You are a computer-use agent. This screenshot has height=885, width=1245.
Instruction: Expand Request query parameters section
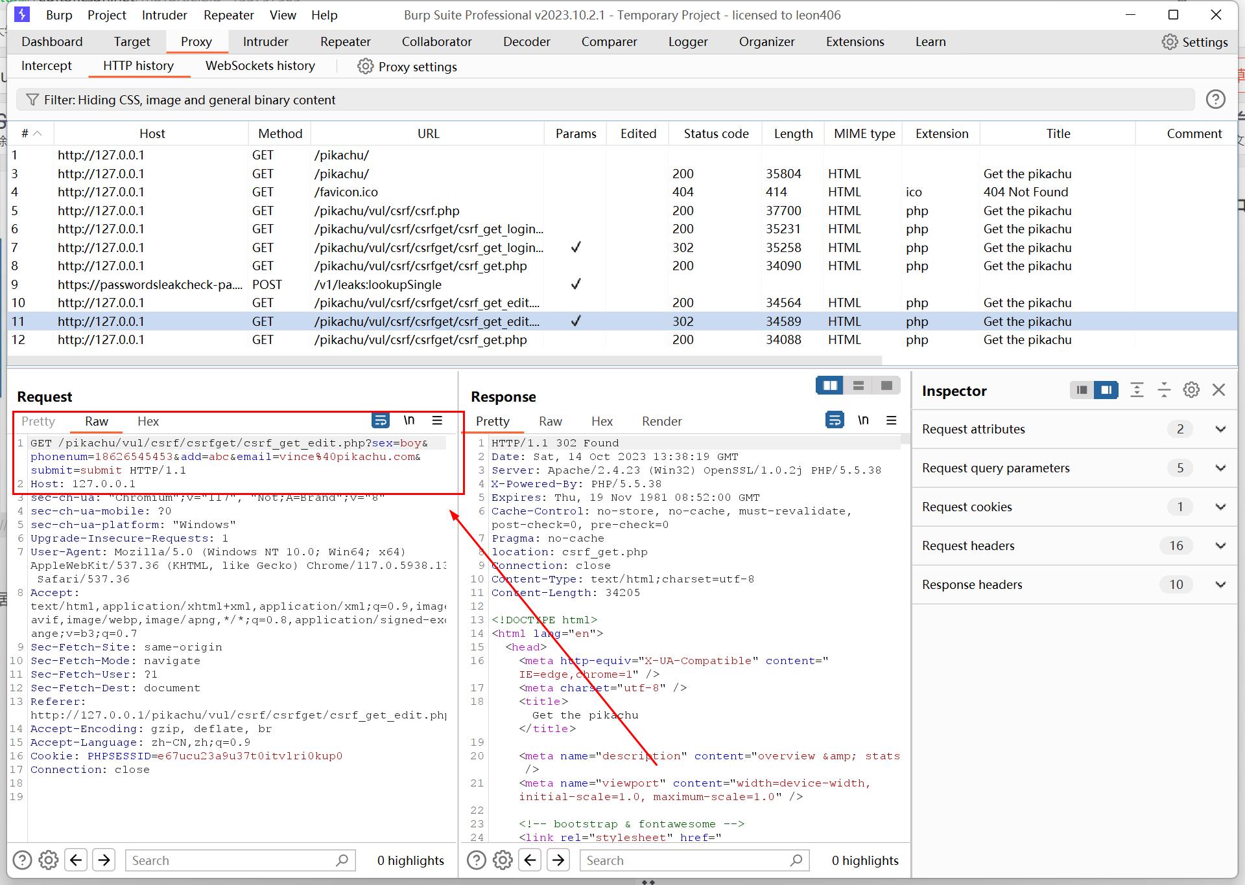[1220, 468]
